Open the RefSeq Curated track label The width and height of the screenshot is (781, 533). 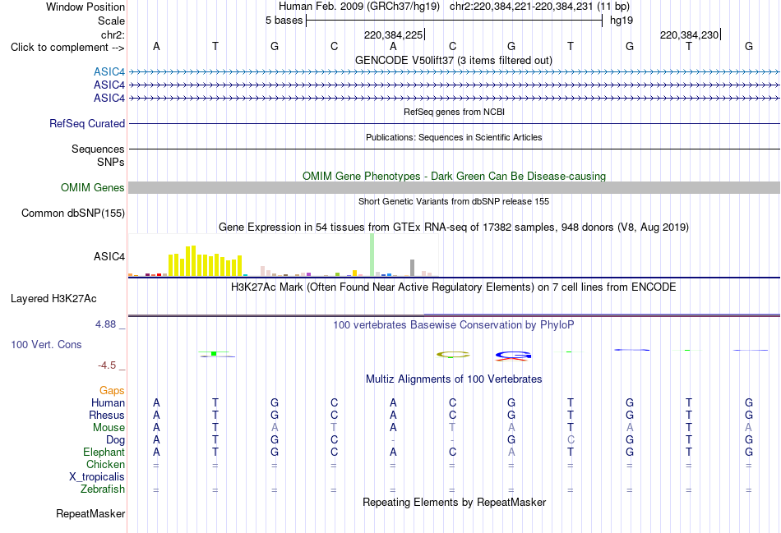pyautogui.click(x=87, y=123)
